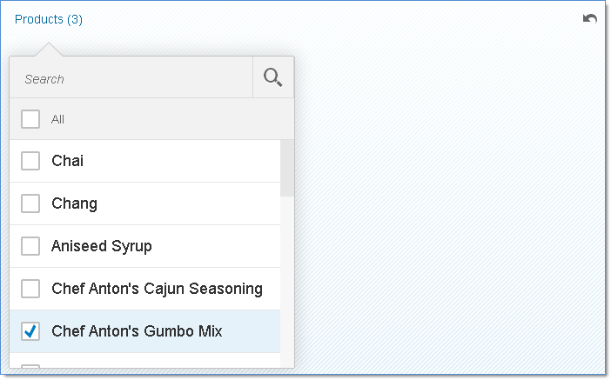Viewport: 611px width, 380px height.
Task: Click the undo arrow icon
Action: click(590, 19)
